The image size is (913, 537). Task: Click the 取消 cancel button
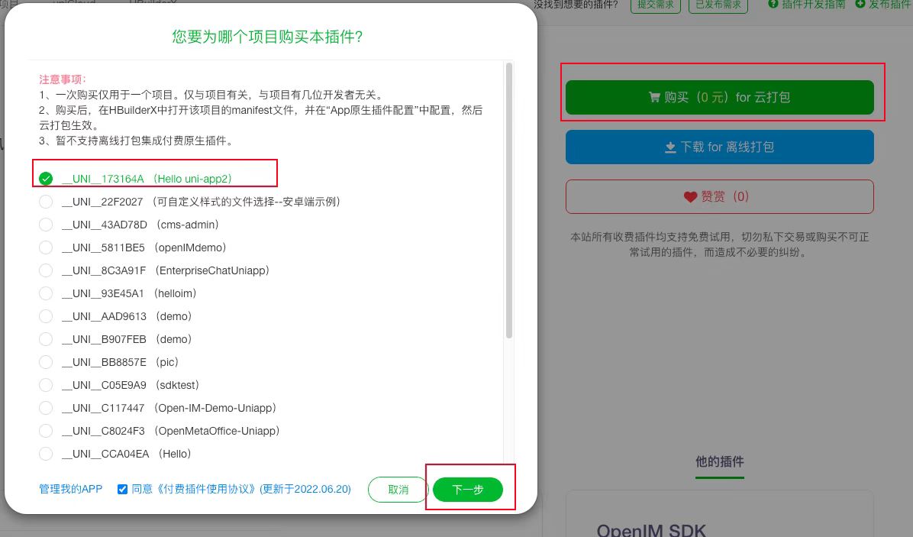click(398, 490)
